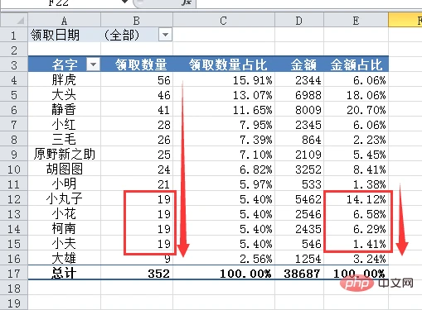Click the fx insert function icon

pyautogui.click(x=187, y=2)
